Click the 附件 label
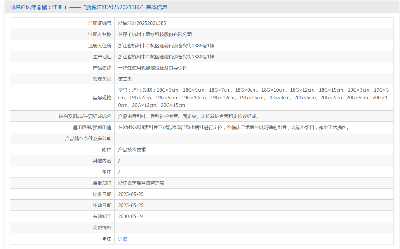 (x=107, y=149)
